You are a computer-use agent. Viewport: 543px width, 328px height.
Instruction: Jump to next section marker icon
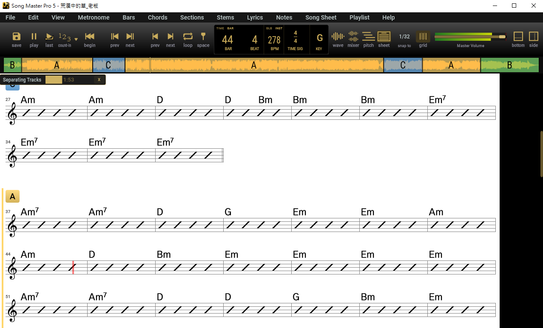pos(171,37)
